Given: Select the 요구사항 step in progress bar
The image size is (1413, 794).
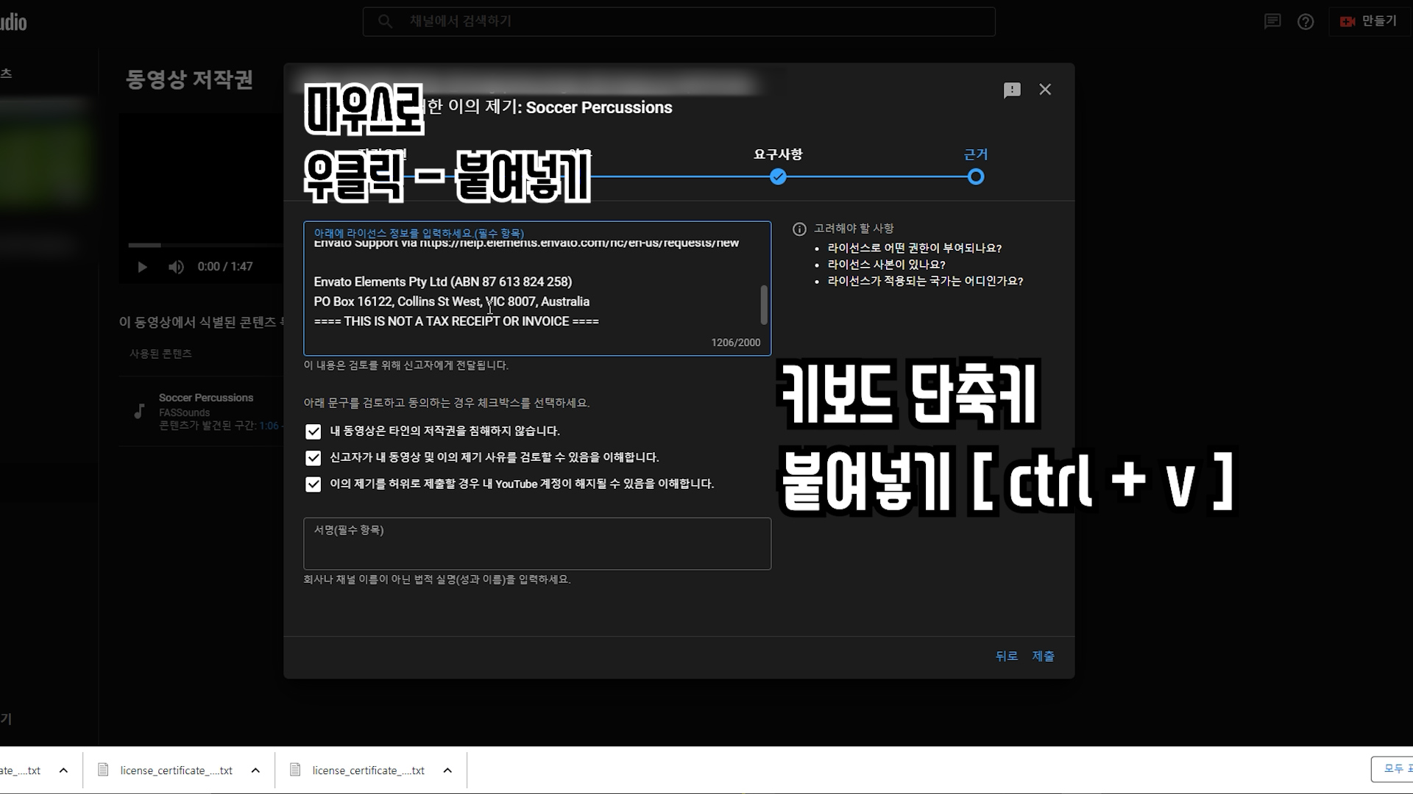Looking at the screenshot, I should pos(778,177).
